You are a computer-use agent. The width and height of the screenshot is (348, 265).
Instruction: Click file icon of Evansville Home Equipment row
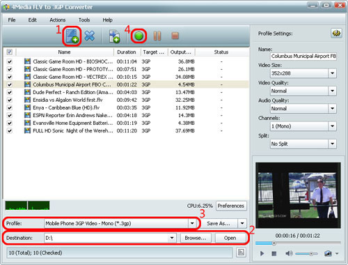point(27,123)
